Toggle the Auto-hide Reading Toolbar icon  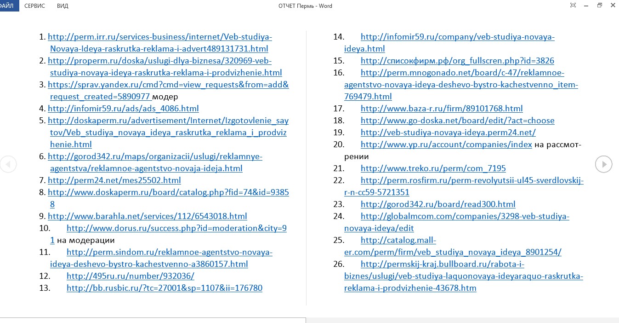573,5
